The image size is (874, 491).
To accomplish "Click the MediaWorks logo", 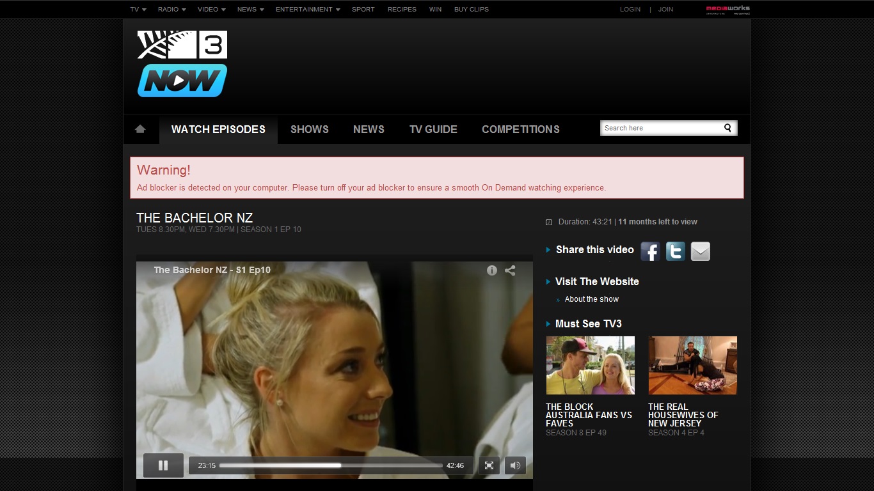I will tap(727, 10).
